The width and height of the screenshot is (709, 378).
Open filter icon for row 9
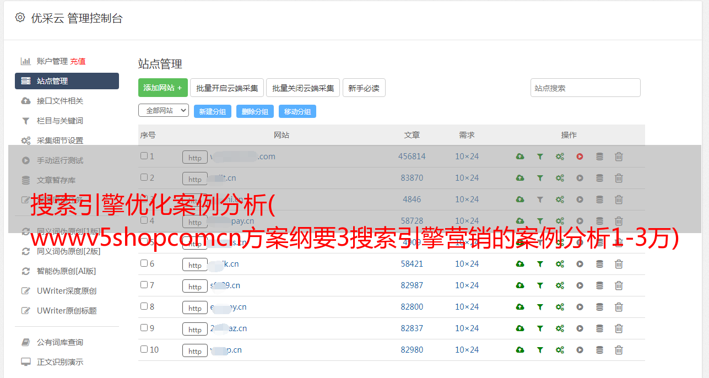[x=540, y=328]
